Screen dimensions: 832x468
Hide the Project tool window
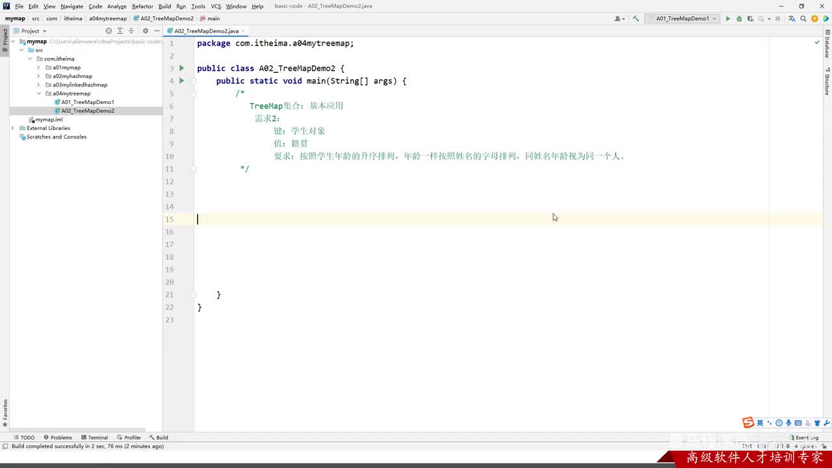[x=157, y=31]
